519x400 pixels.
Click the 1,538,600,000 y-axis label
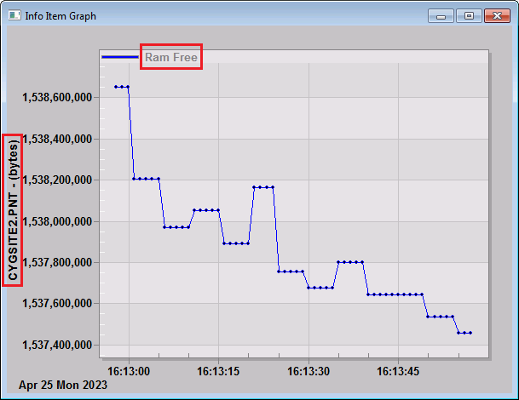pos(57,98)
